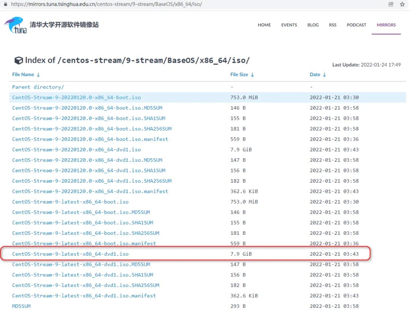Open the MD5SUM file at the bottom
The height and width of the screenshot is (312, 411).
click(21, 306)
